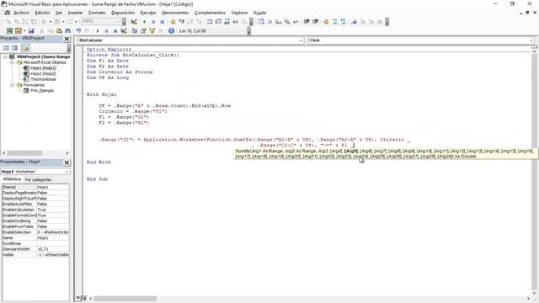The image size is (539, 303).
Task: Open the Locals window icon
Action: [210, 22]
